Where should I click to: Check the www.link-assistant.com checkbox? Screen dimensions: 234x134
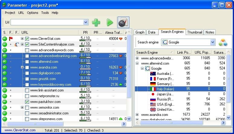(27, 90)
